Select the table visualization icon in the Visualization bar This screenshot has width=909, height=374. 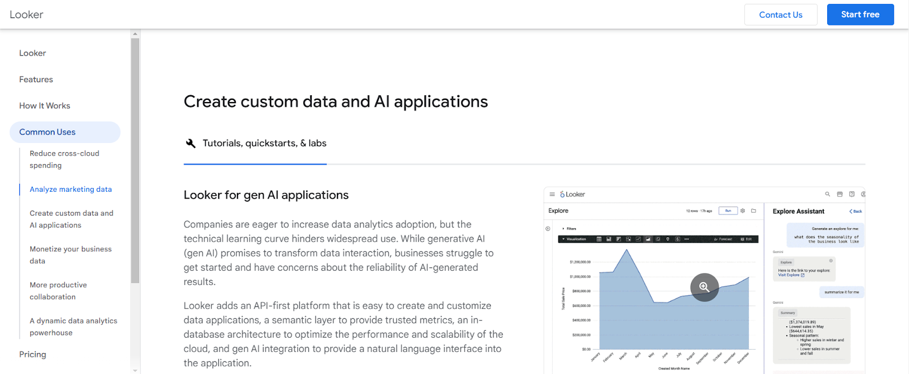tap(599, 239)
